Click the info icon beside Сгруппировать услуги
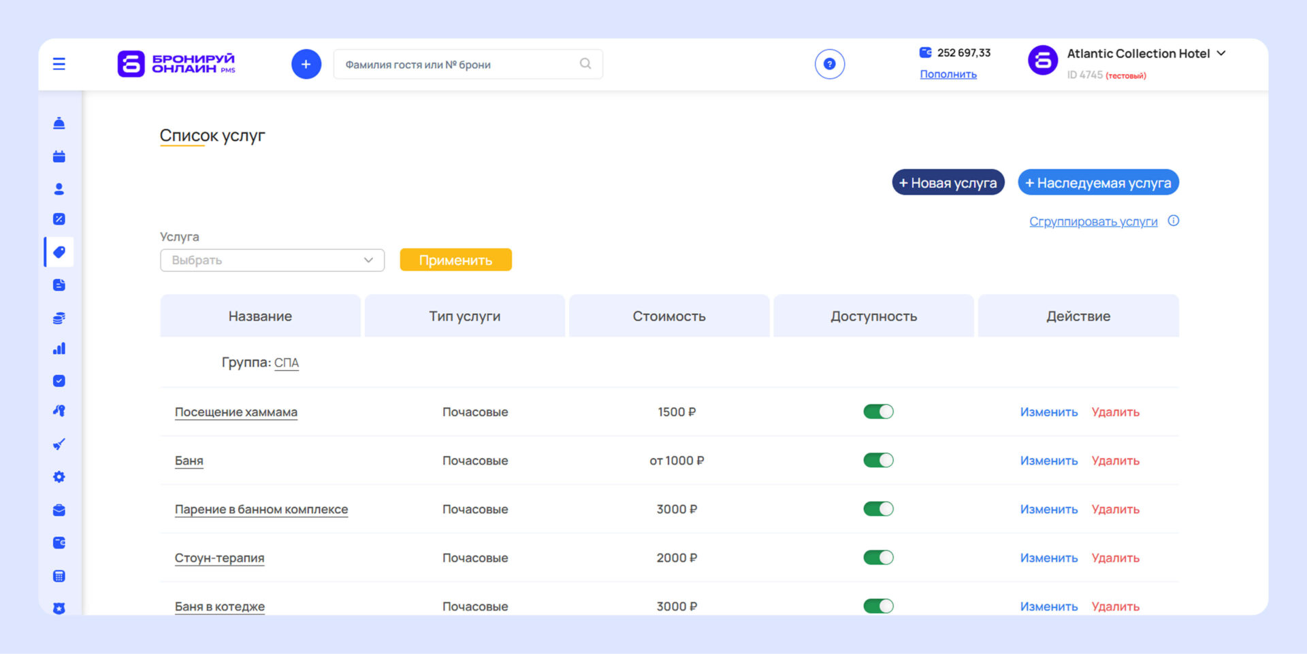This screenshot has width=1307, height=654. tap(1173, 220)
